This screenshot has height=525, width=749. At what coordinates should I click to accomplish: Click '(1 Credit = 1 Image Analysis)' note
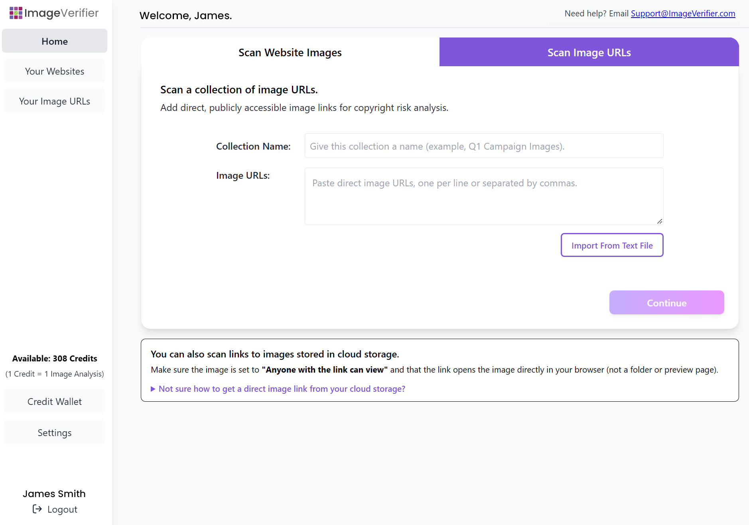[55, 374]
